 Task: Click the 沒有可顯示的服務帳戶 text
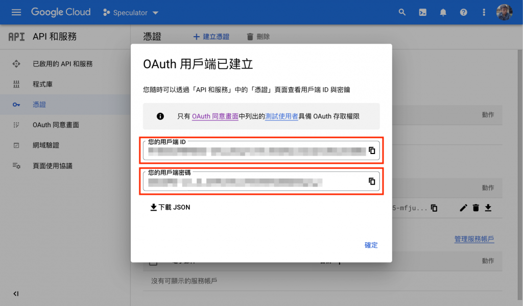[x=184, y=281]
